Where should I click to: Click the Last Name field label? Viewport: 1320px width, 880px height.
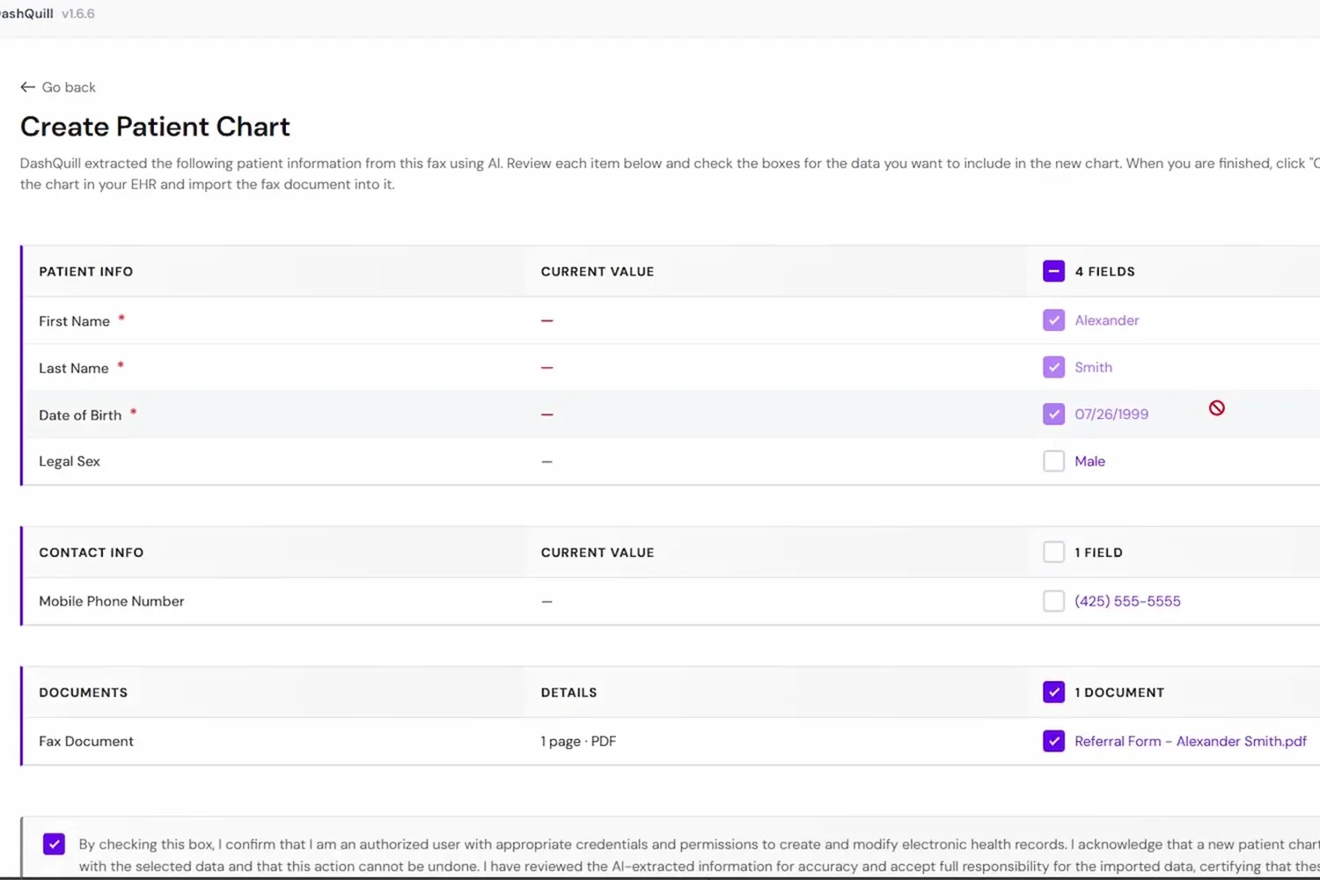pyautogui.click(x=73, y=368)
